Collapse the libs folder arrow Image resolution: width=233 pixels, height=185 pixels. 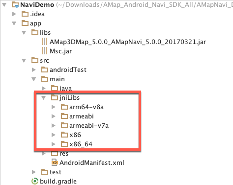[x=24, y=33]
